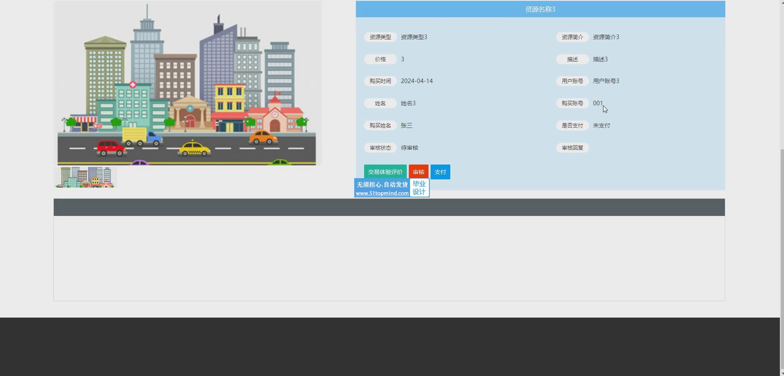Click the value 用户账号3

(606, 81)
